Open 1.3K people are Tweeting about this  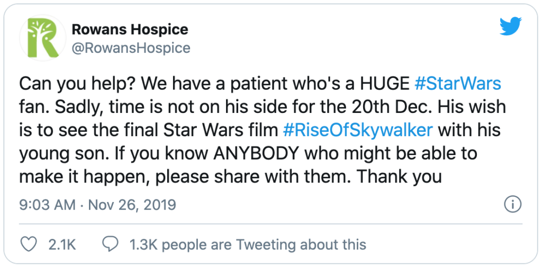(x=248, y=245)
